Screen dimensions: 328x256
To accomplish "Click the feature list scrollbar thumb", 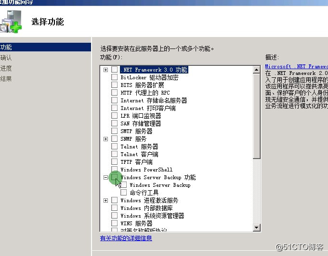I will click(x=256, y=116).
